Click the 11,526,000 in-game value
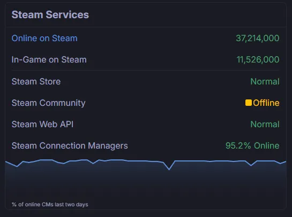The width and height of the screenshot is (292, 217). pyautogui.click(x=258, y=60)
